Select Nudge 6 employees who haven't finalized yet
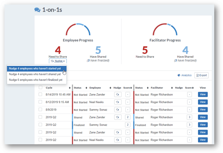Viewport: 223px width, 153px height. (x=37, y=80)
